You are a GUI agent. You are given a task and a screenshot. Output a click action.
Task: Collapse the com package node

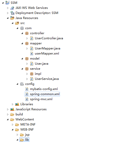[17, 28]
